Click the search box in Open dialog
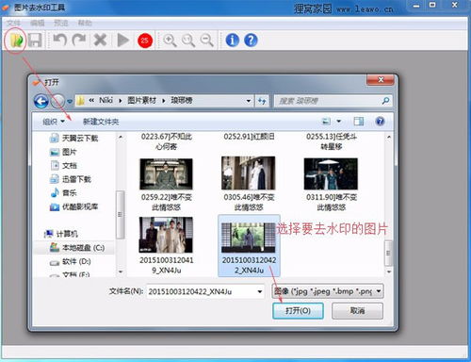The image size is (471, 362). pyautogui.click(x=333, y=101)
